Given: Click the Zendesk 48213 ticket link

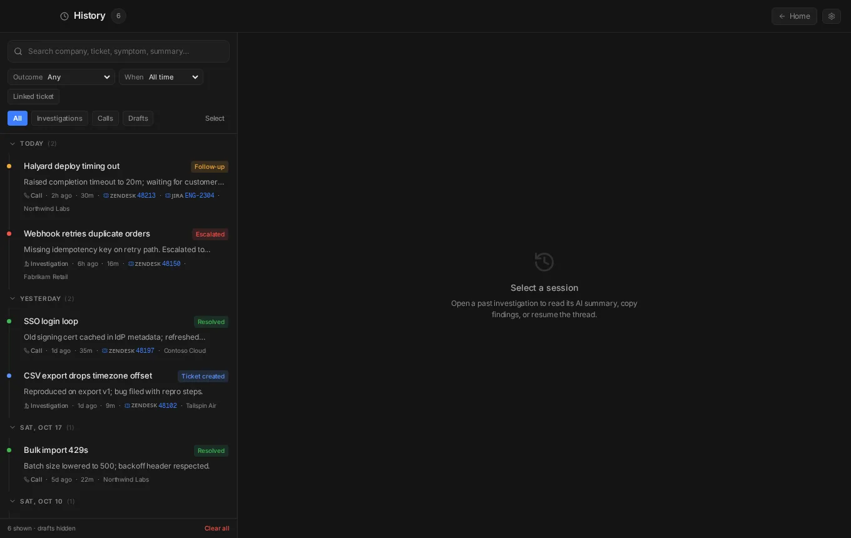Looking at the screenshot, I should [130, 196].
